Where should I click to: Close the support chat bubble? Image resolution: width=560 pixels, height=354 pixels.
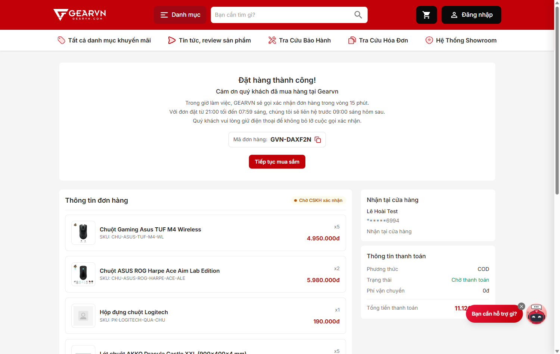pos(522,306)
